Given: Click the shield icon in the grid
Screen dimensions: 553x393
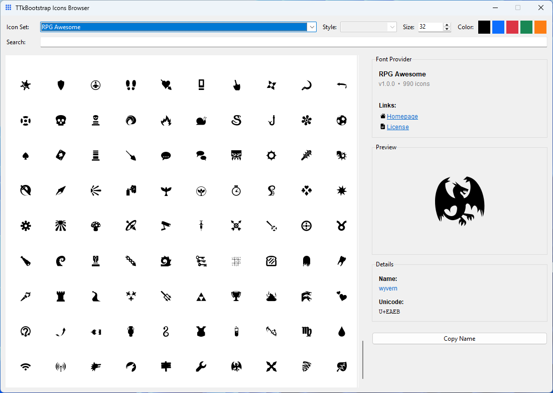Looking at the screenshot, I should click(61, 85).
